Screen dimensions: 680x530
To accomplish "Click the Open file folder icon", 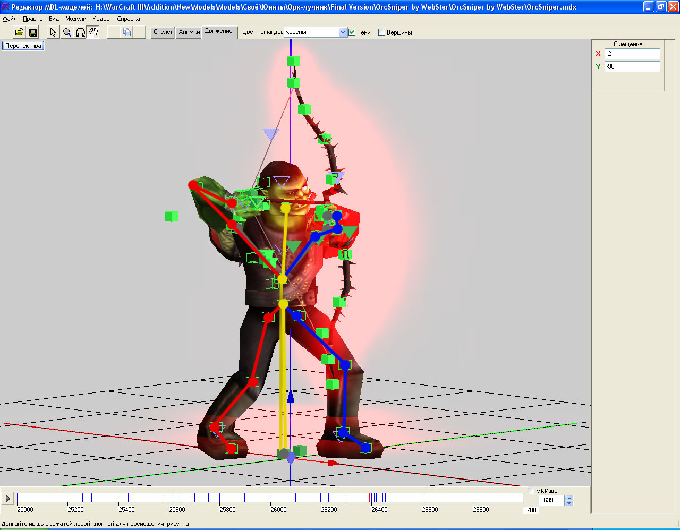I will pos(19,32).
